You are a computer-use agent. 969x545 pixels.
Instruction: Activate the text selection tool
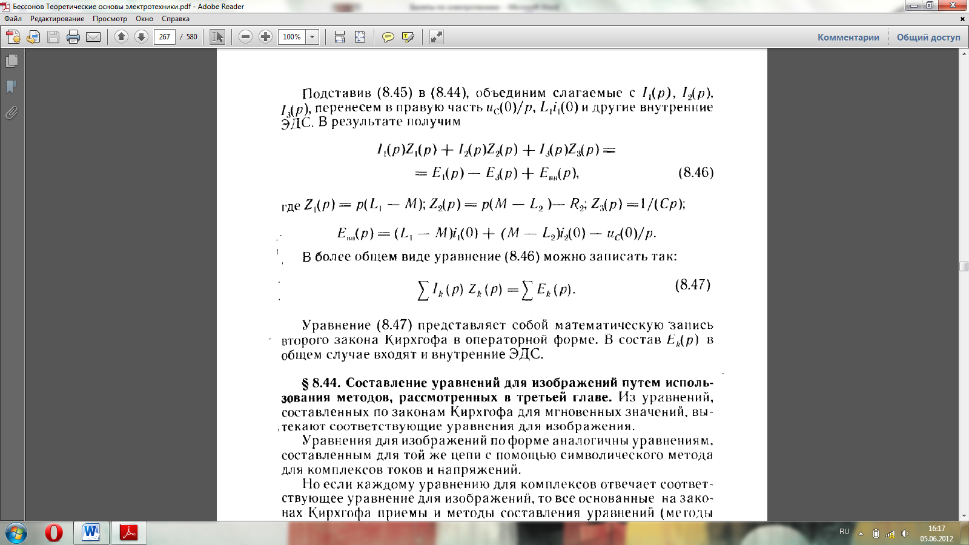(x=217, y=37)
